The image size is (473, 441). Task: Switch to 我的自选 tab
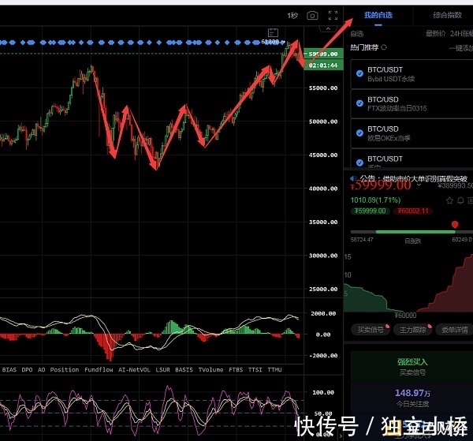point(378,15)
